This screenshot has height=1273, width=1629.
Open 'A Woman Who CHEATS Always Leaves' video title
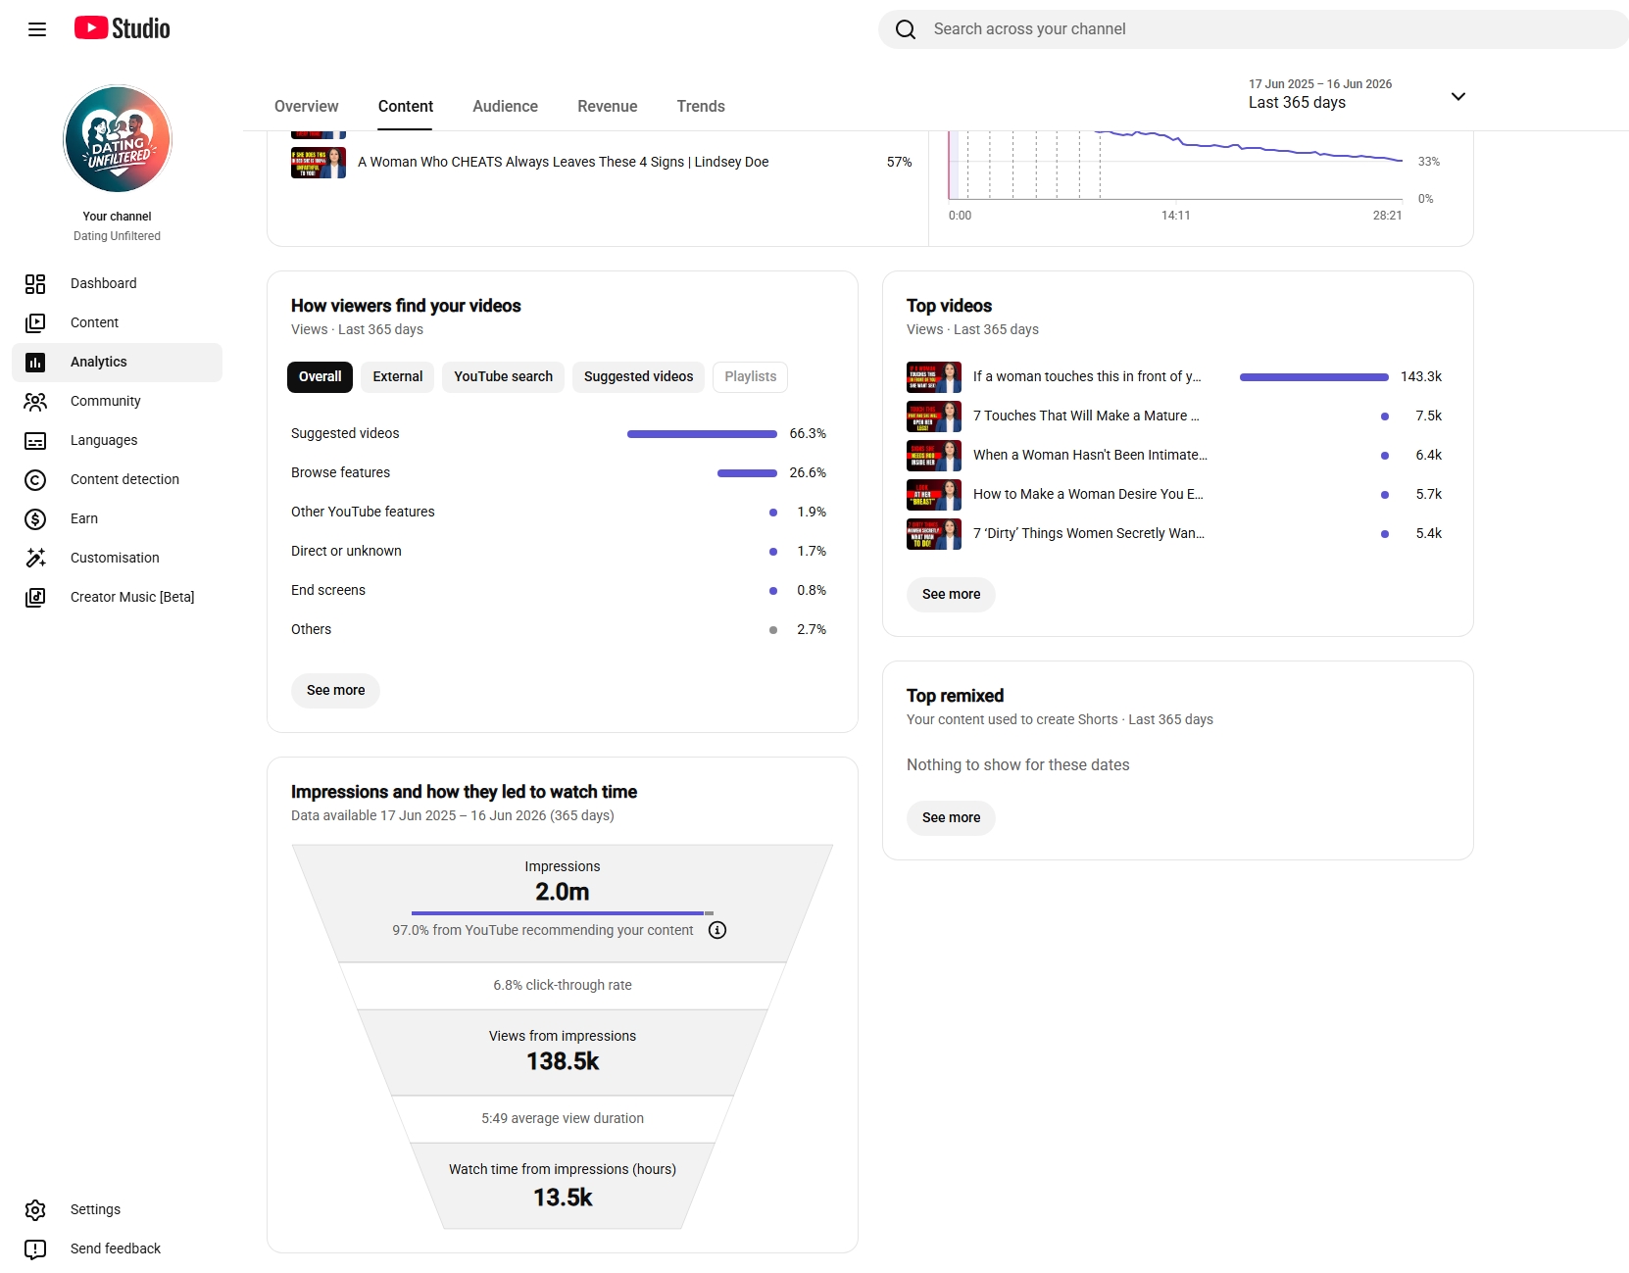point(563,163)
